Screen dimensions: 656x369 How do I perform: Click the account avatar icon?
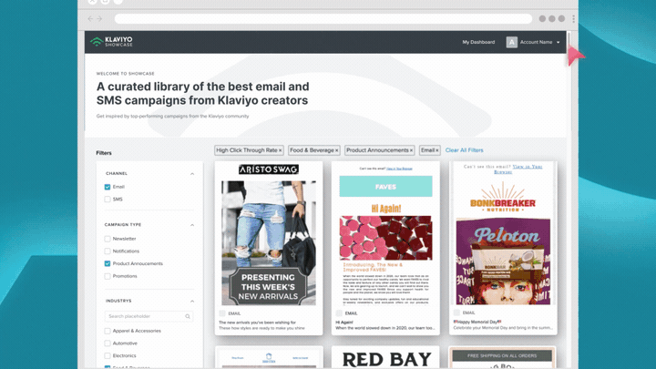pyautogui.click(x=511, y=42)
